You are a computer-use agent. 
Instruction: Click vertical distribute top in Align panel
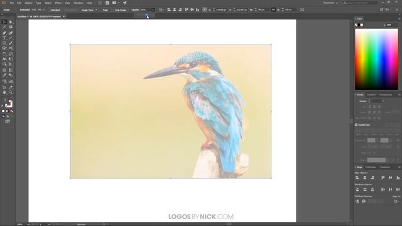pyautogui.click(x=357, y=190)
